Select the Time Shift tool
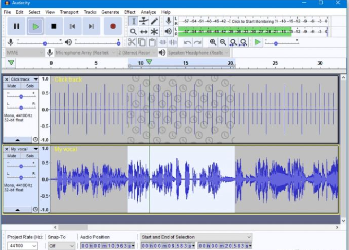This screenshot has height=250, width=349. (144, 32)
